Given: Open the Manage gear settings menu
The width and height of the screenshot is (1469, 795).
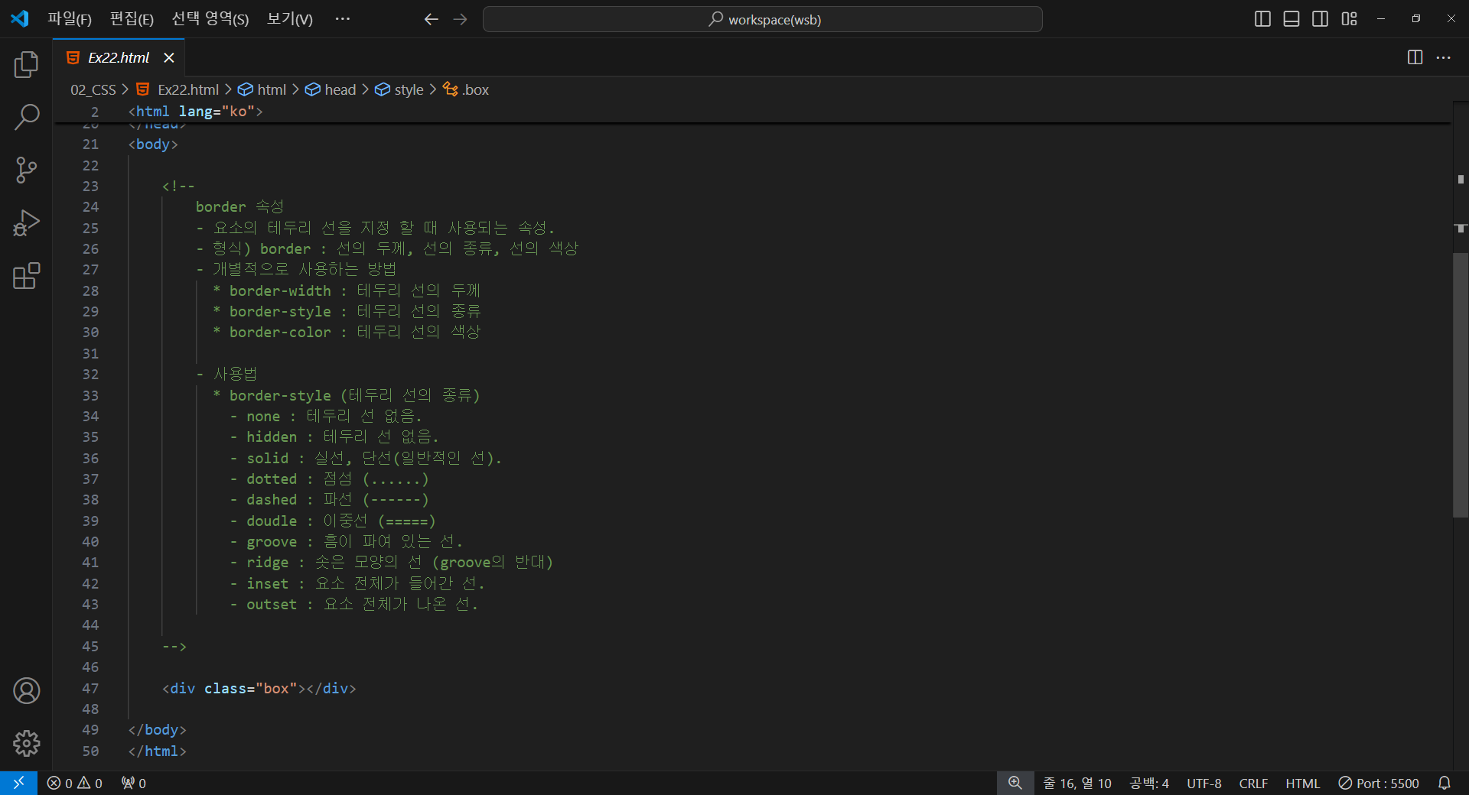Looking at the screenshot, I should pos(26,743).
